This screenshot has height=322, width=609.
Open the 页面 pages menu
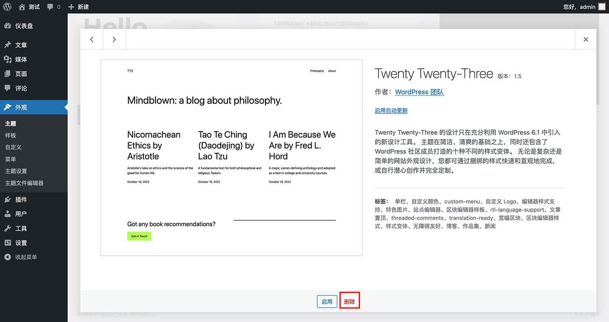pyautogui.click(x=34, y=74)
